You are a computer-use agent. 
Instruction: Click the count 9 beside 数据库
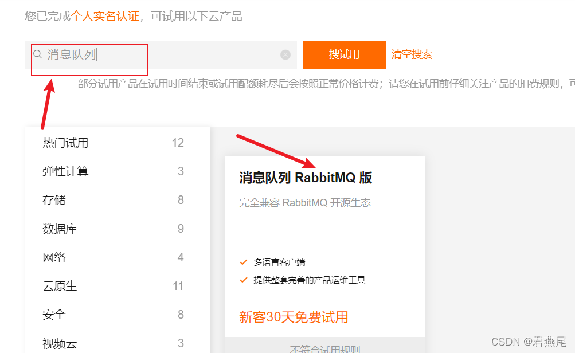tap(181, 229)
